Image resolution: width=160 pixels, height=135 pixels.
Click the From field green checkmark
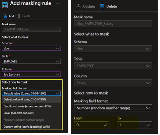106,125
